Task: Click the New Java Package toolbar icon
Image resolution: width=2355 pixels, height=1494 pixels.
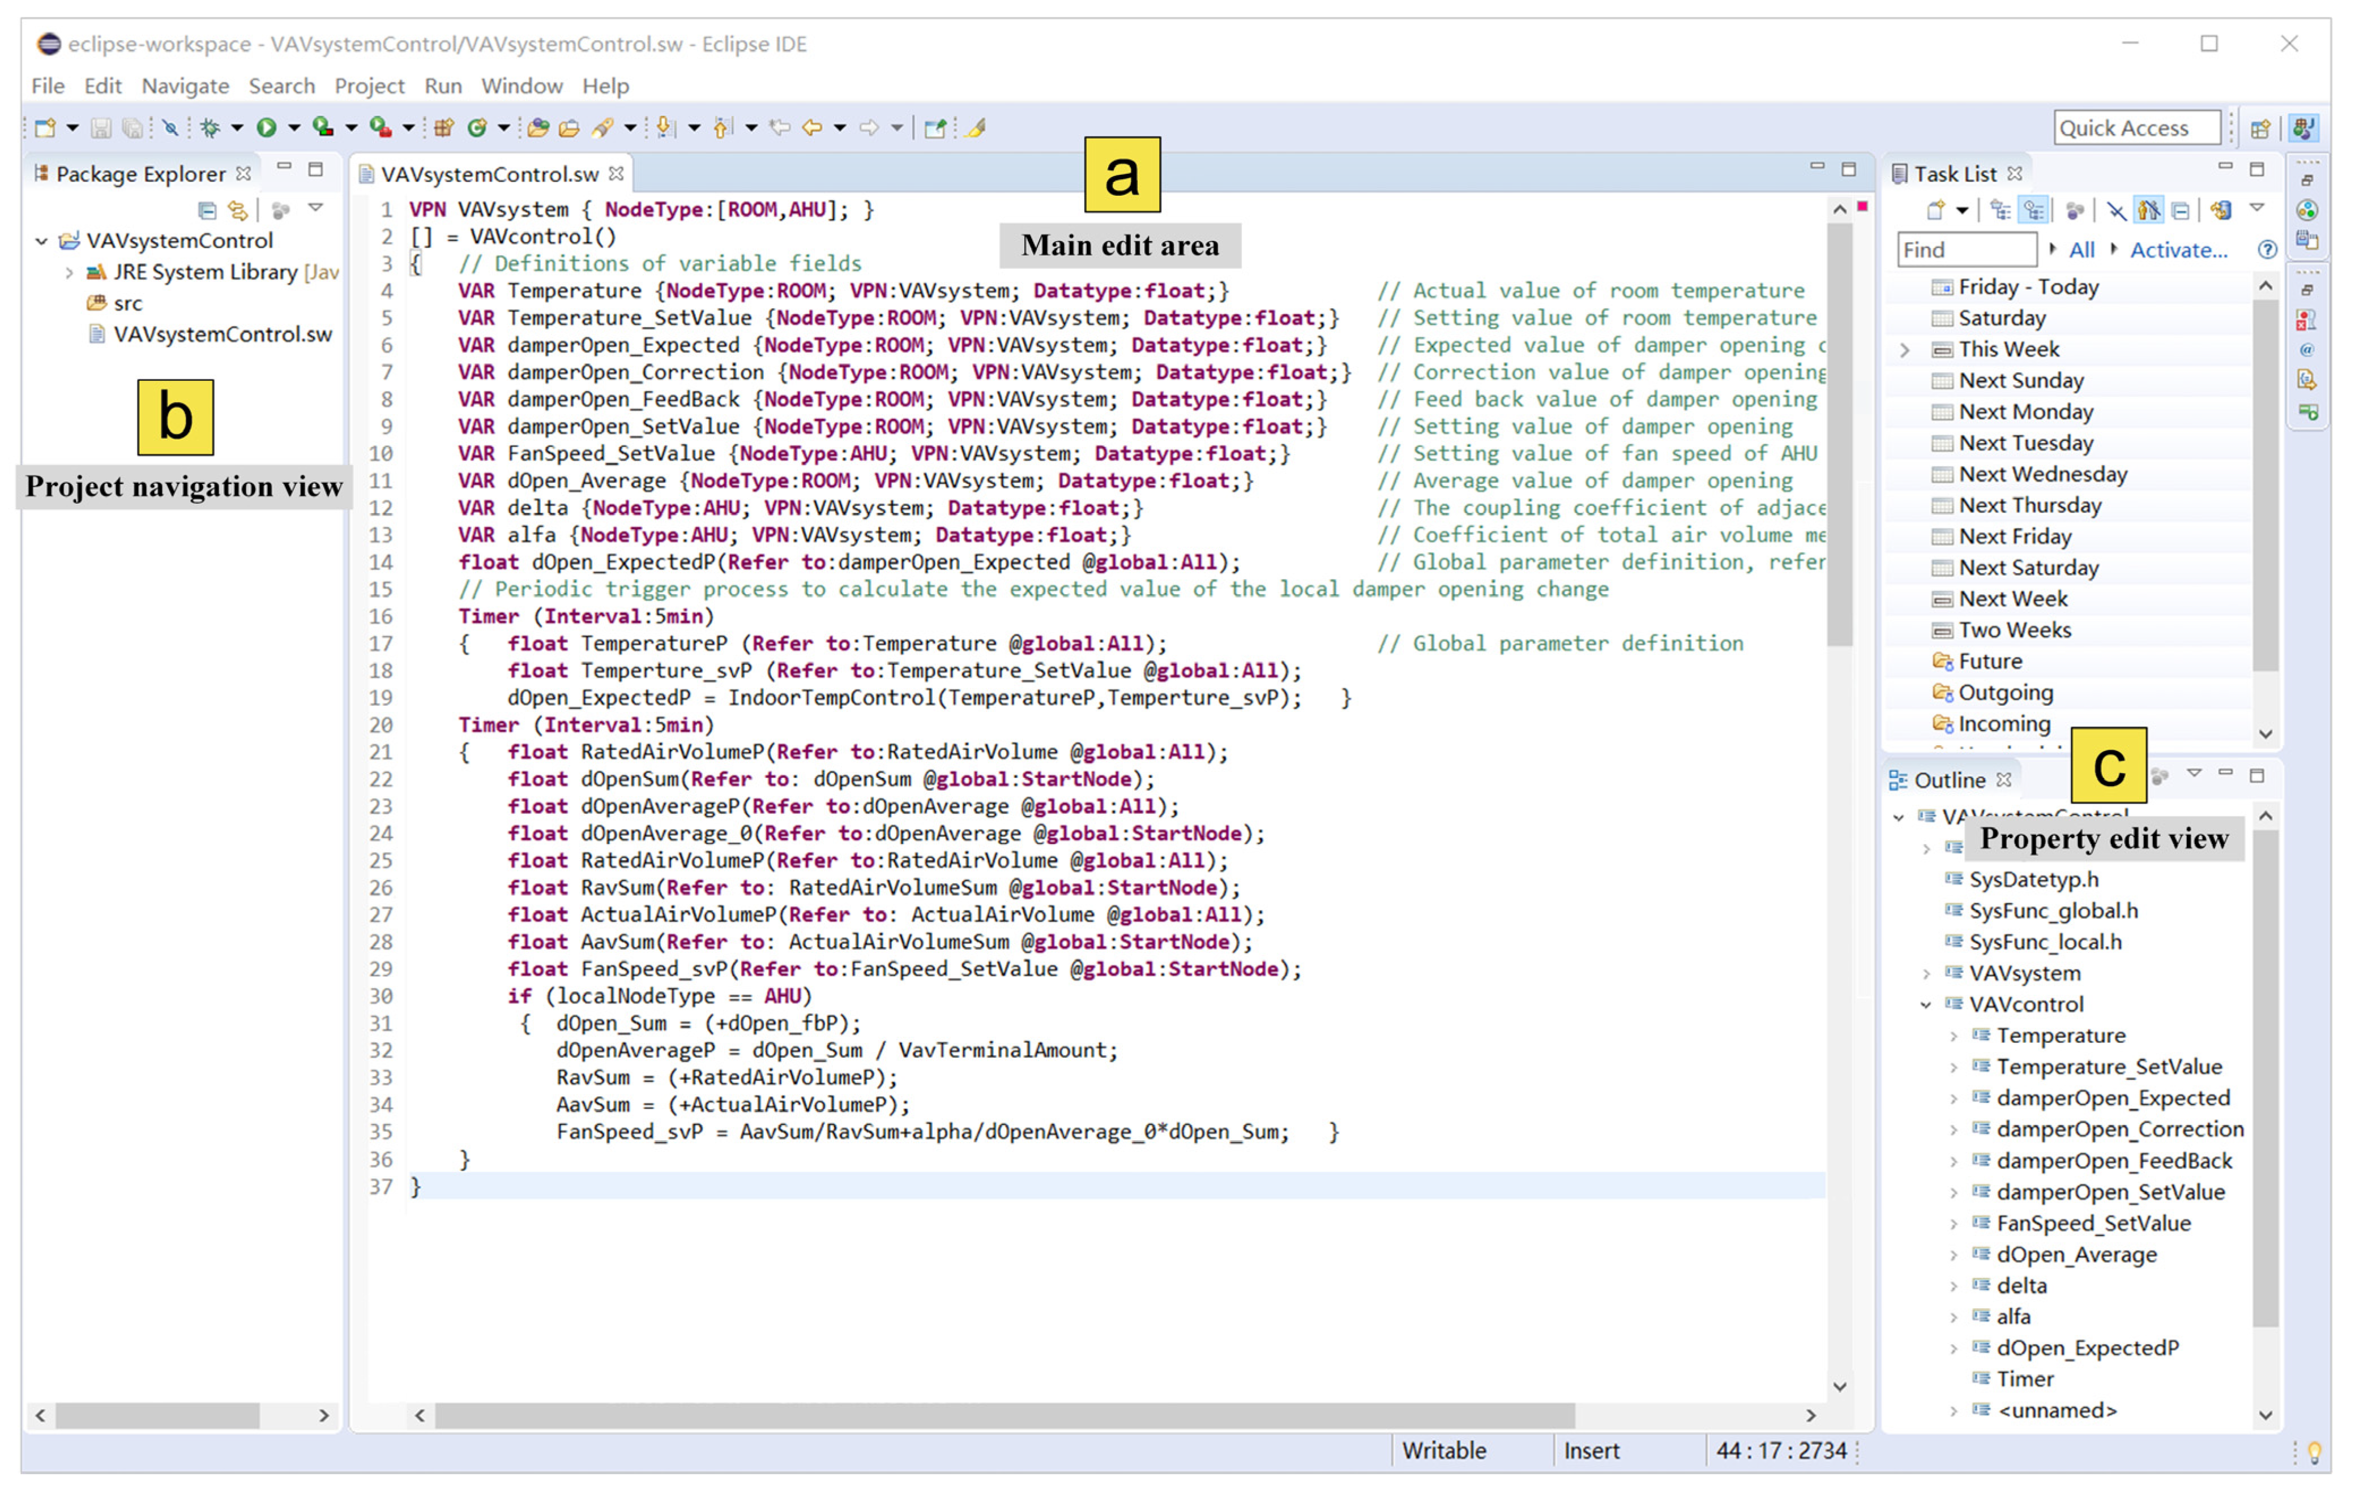Action: point(444,127)
